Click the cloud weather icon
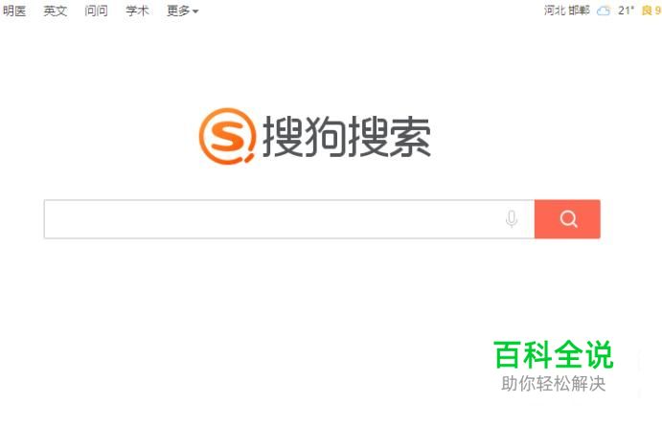 (604, 11)
